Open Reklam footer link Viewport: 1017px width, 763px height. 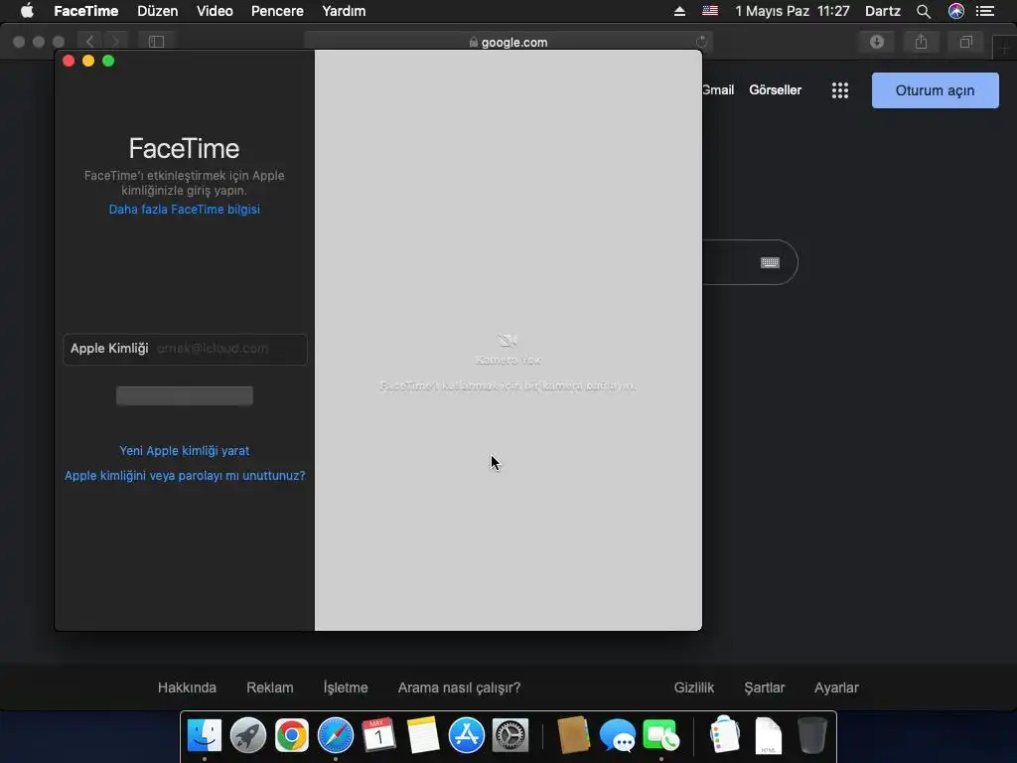[270, 687]
